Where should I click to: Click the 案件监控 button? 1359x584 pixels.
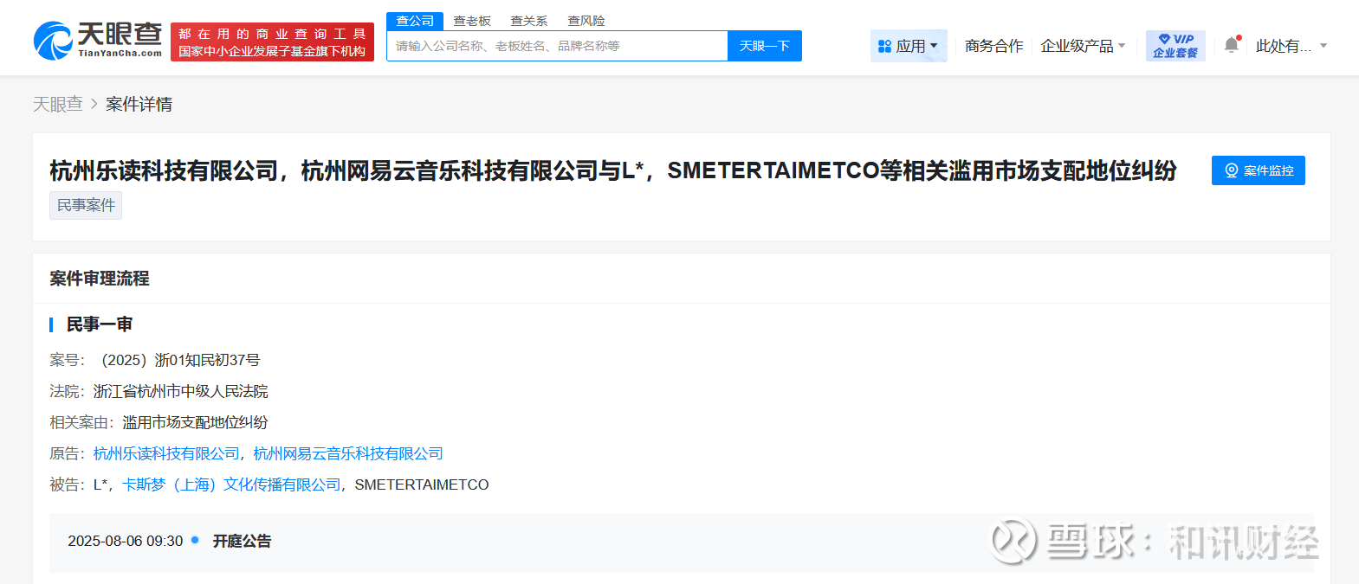click(1259, 170)
